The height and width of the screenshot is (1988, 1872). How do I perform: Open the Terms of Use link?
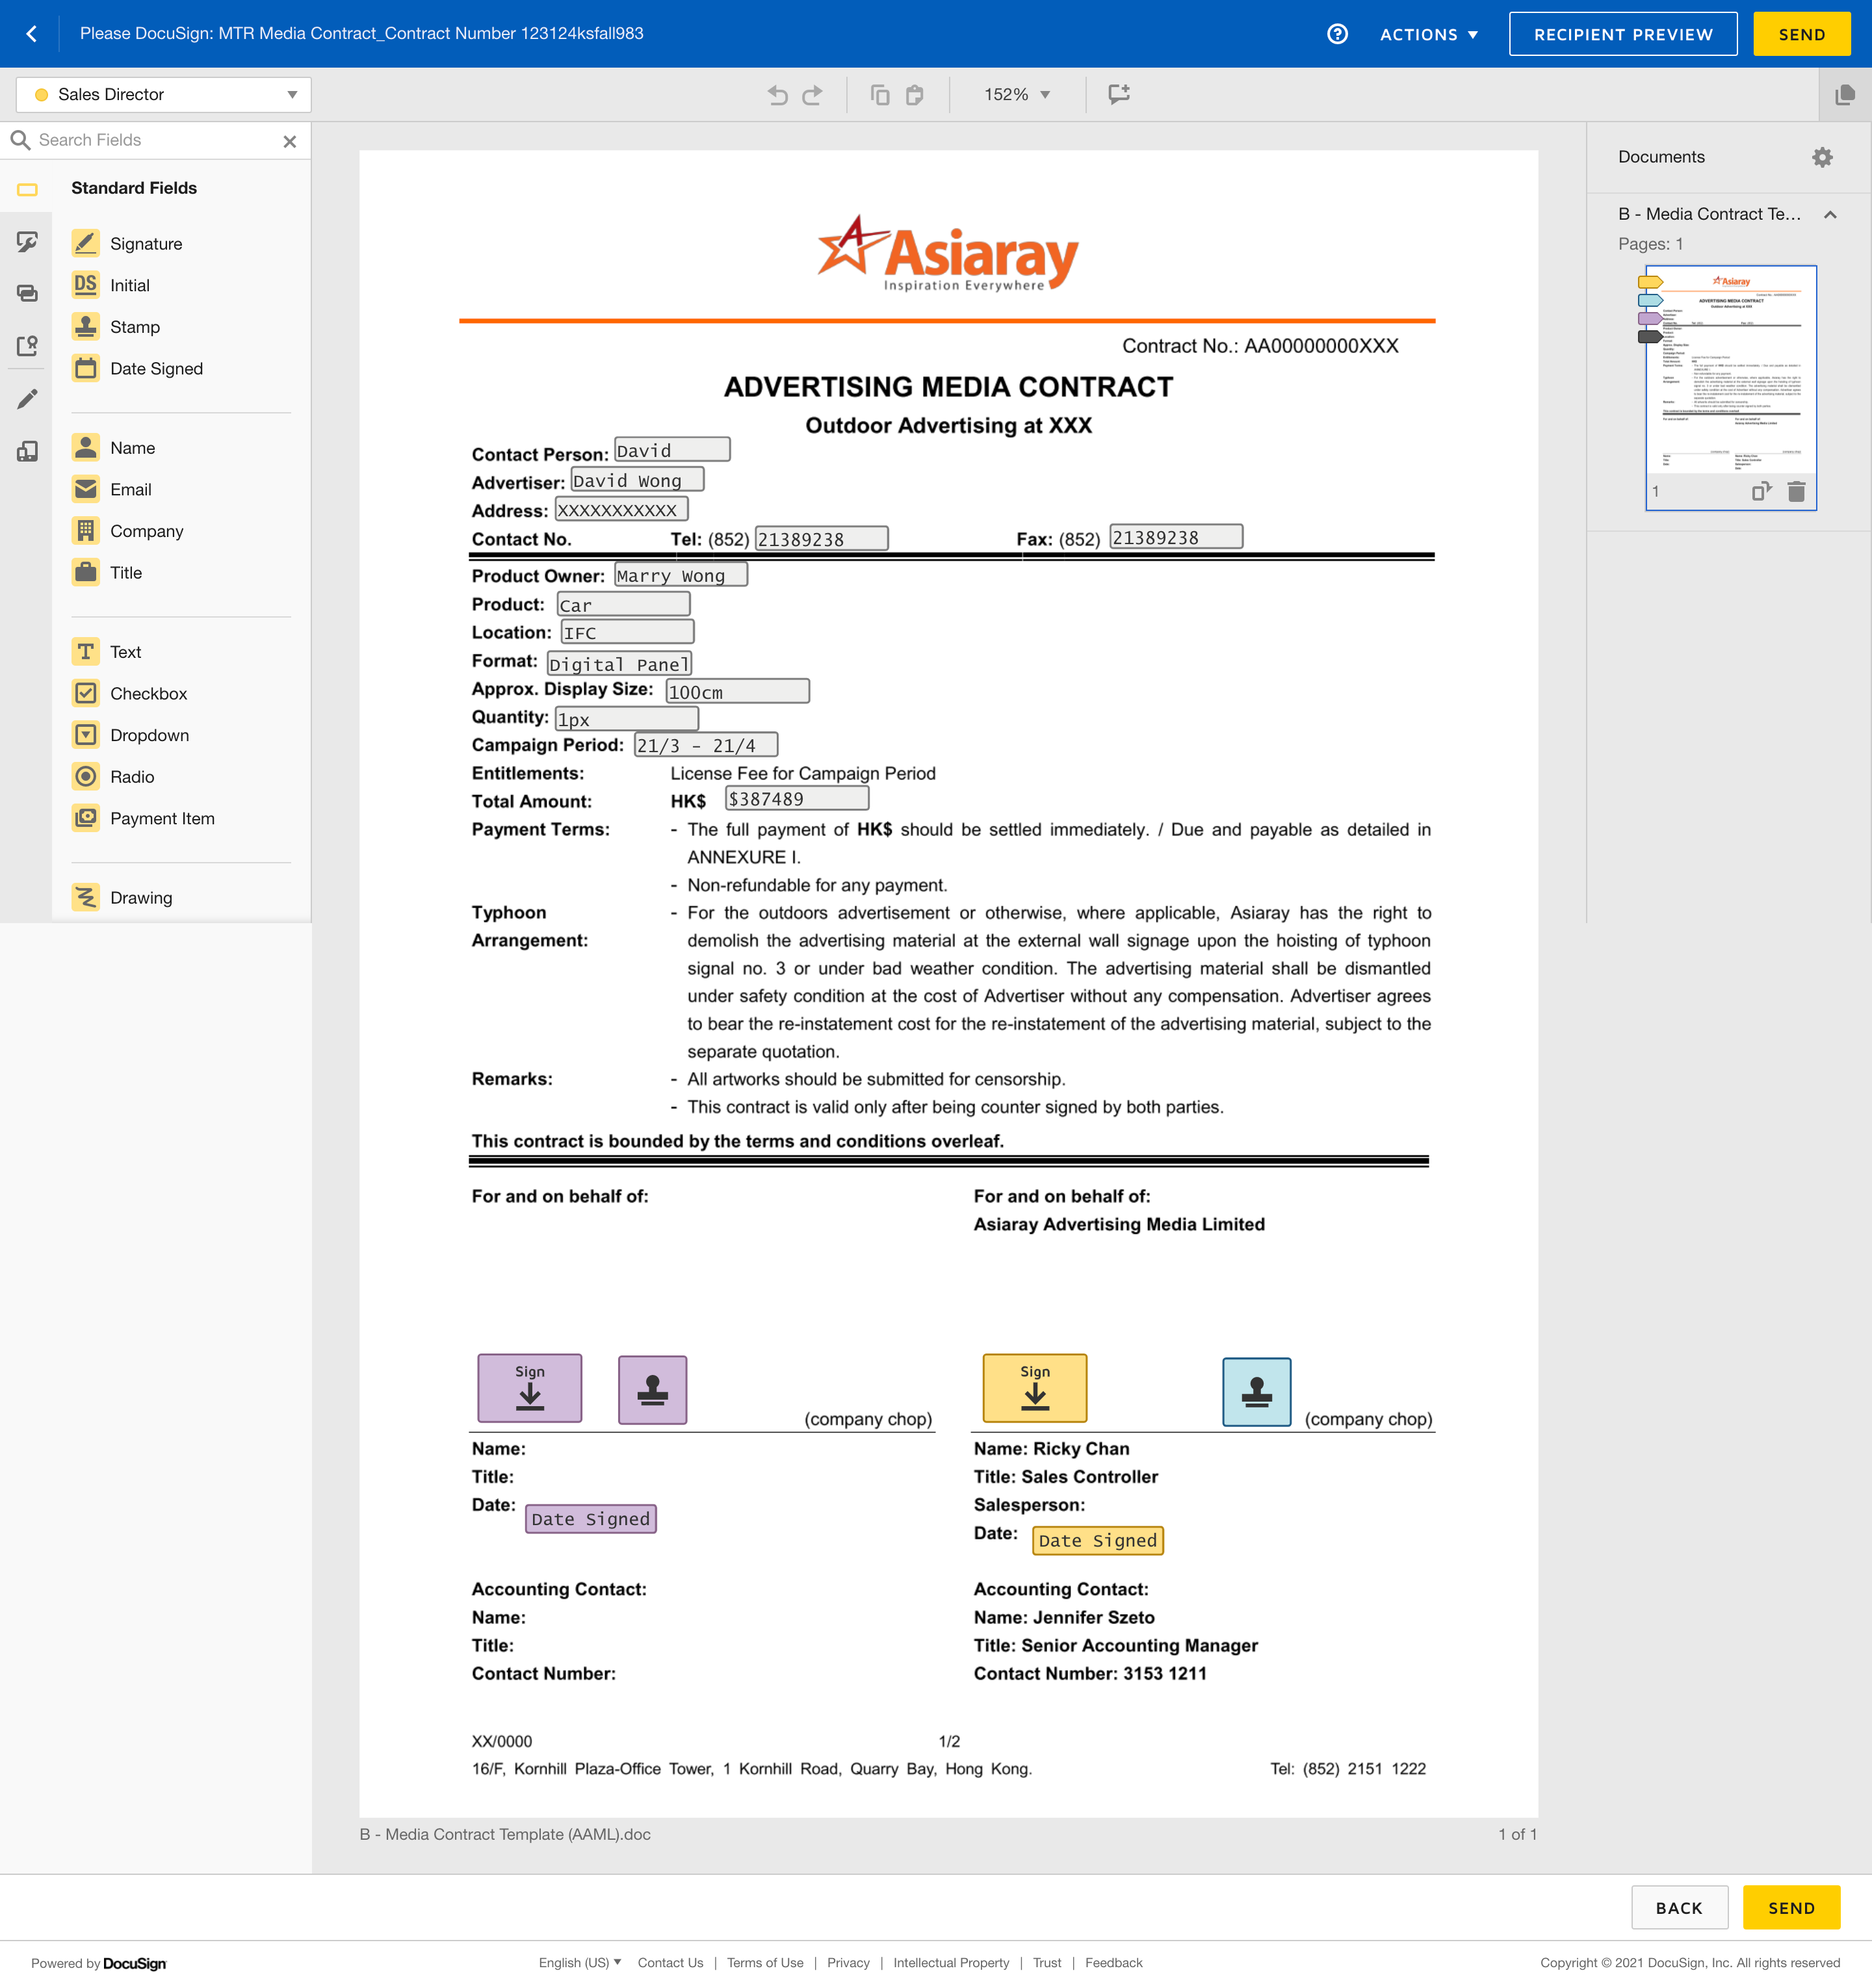point(765,1962)
